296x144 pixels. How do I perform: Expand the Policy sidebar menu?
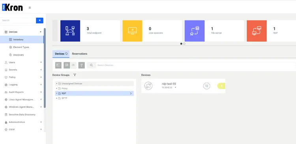22,77
